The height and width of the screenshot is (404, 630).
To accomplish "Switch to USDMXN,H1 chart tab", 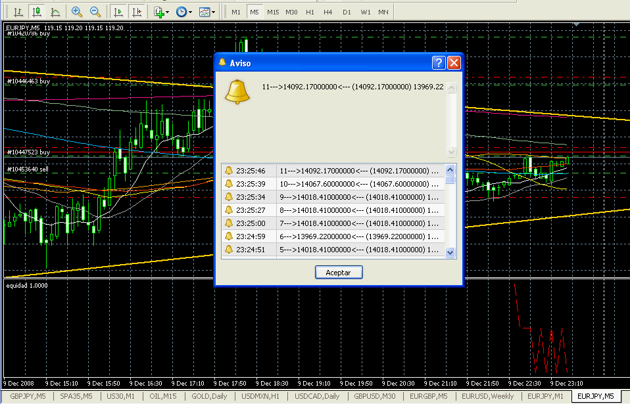I will click(260, 396).
